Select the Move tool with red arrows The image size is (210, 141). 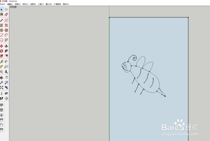[2, 46]
